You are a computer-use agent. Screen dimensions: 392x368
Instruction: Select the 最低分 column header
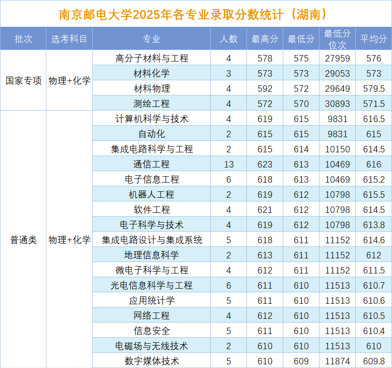click(x=301, y=39)
